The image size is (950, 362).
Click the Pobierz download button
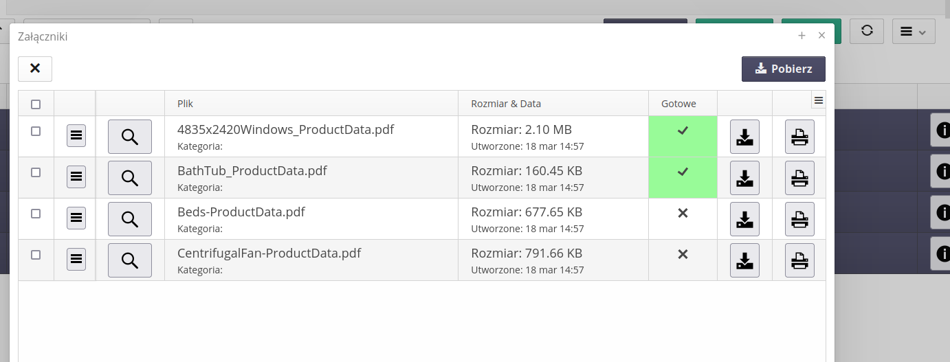point(783,69)
